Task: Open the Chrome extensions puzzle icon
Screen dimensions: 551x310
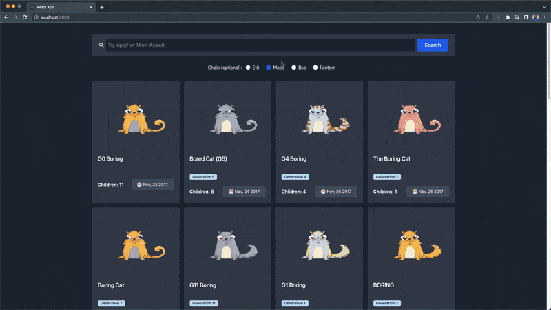Action: coord(508,17)
